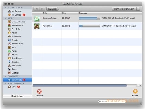Sort by the Title column header
Image resolution: width=145 pixels, height=109 pixels.
tap(52, 13)
